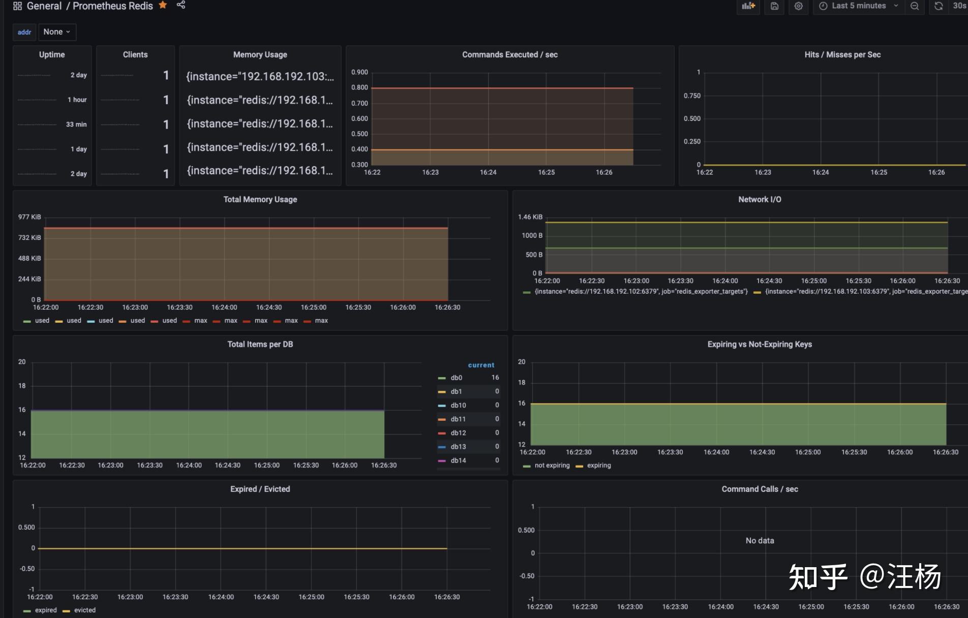Refresh the dashboard now
Viewport: 968px width, 618px height.
[939, 6]
